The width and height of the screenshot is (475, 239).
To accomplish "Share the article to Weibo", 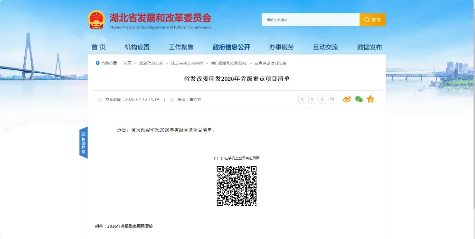I will [347, 99].
